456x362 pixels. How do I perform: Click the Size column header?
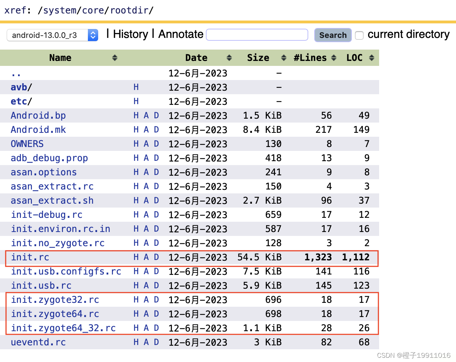tap(258, 58)
